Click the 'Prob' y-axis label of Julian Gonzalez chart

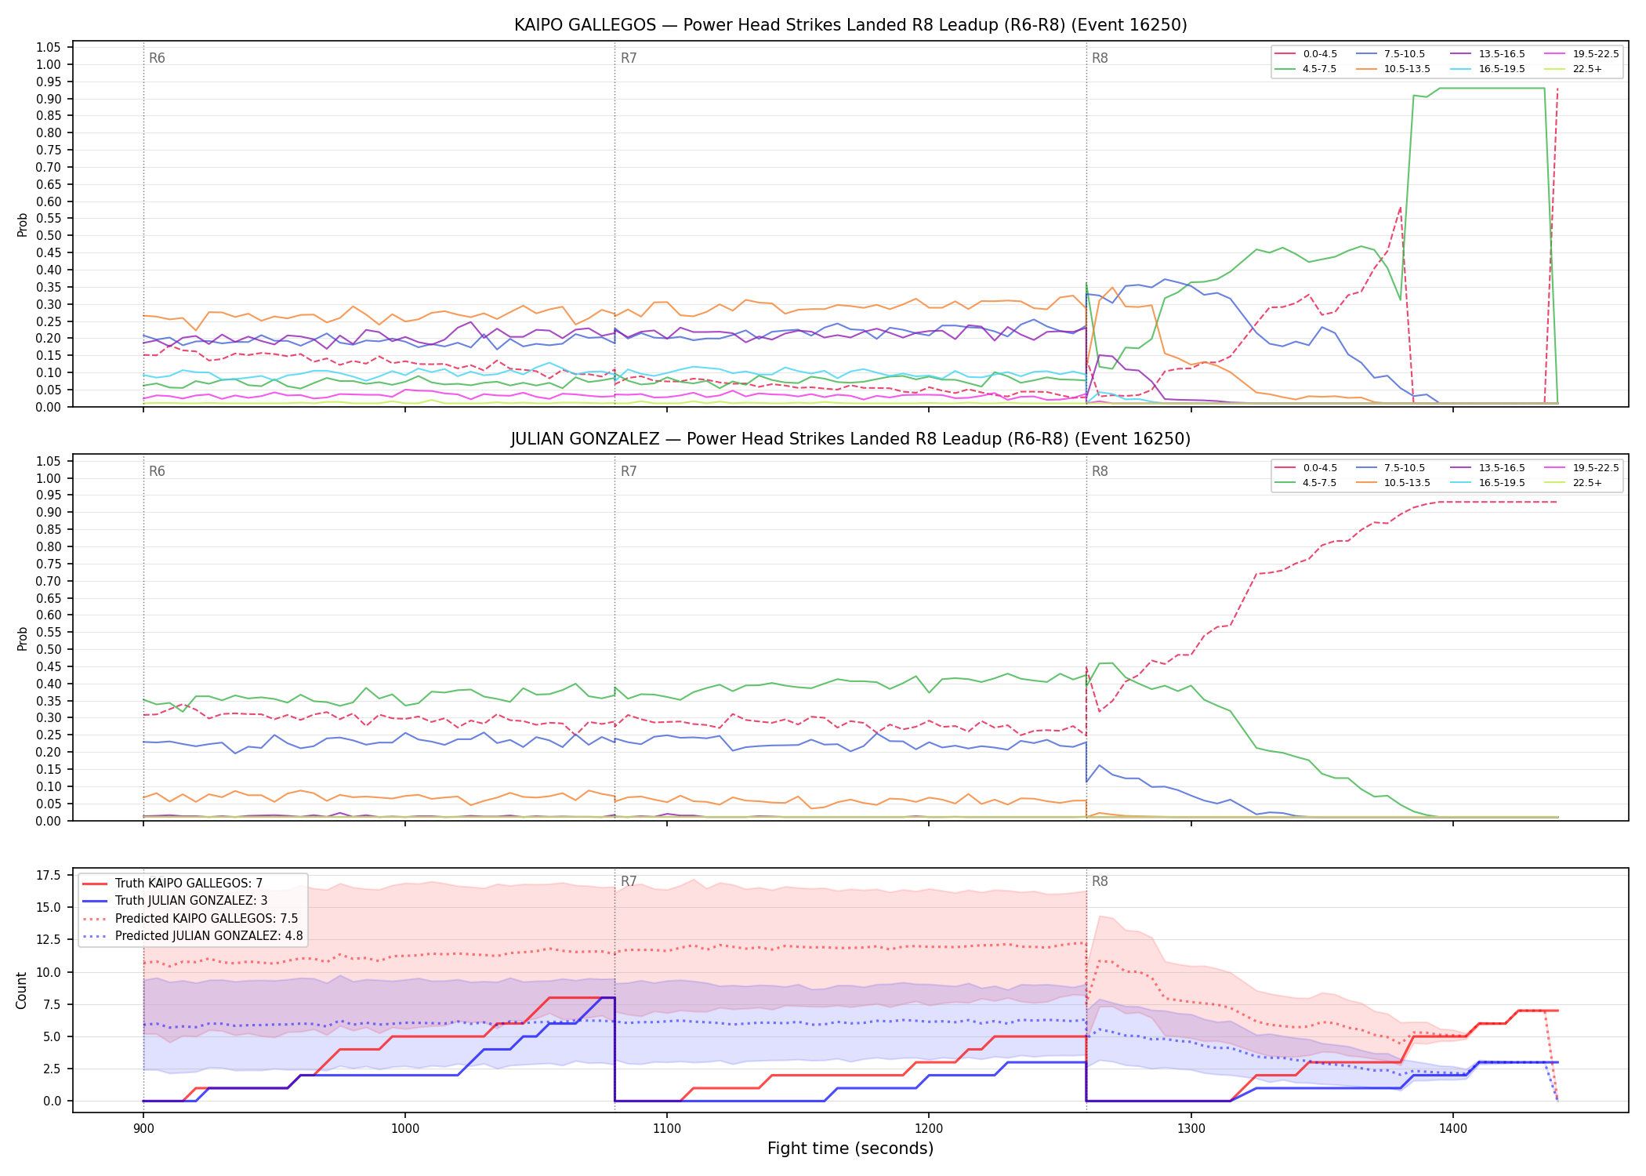pos(22,638)
